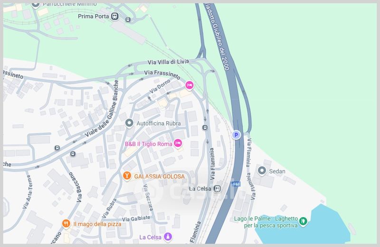Click the B&B Il Tiglio Roma hotel pin
This screenshot has height=247, width=380.
[x=178, y=143]
